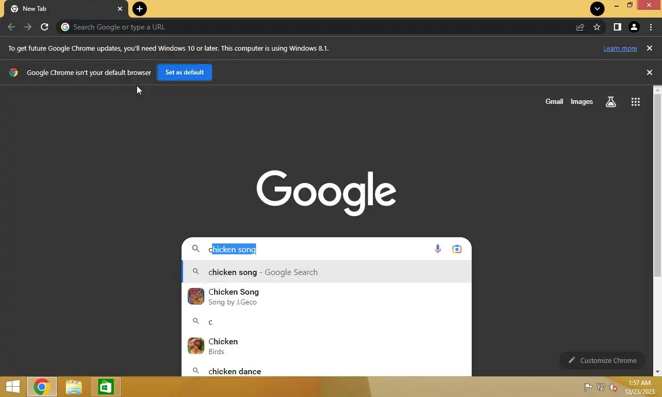The width and height of the screenshot is (662, 397).
Task: Start voice search with microphone icon
Action: [x=438, y=249]
